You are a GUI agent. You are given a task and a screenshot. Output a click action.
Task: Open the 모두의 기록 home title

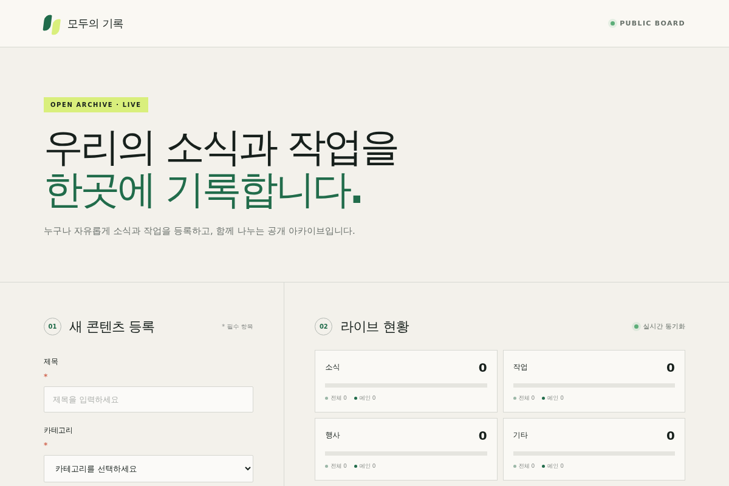[95, 24]
